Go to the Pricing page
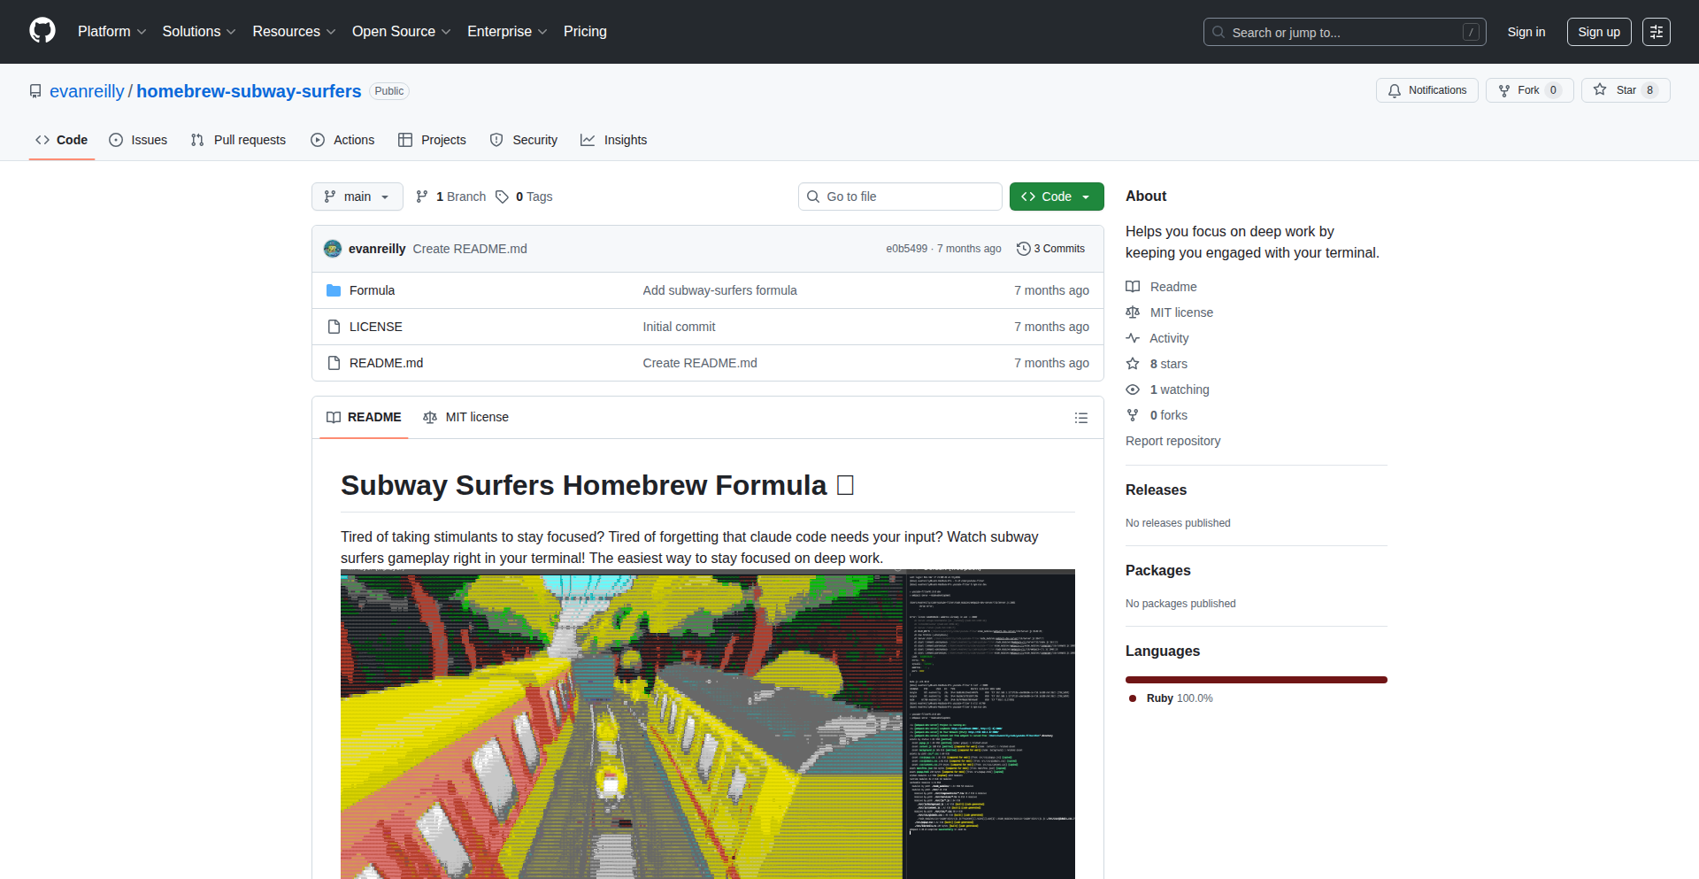This screenshot has width=1699, height=879. (x=585, y=31)
